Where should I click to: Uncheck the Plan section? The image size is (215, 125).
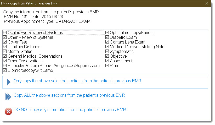(x=107, y=66)
